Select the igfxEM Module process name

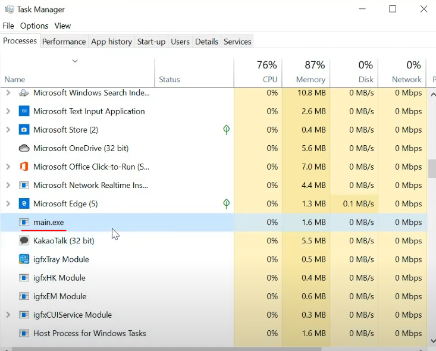(59, 296)
